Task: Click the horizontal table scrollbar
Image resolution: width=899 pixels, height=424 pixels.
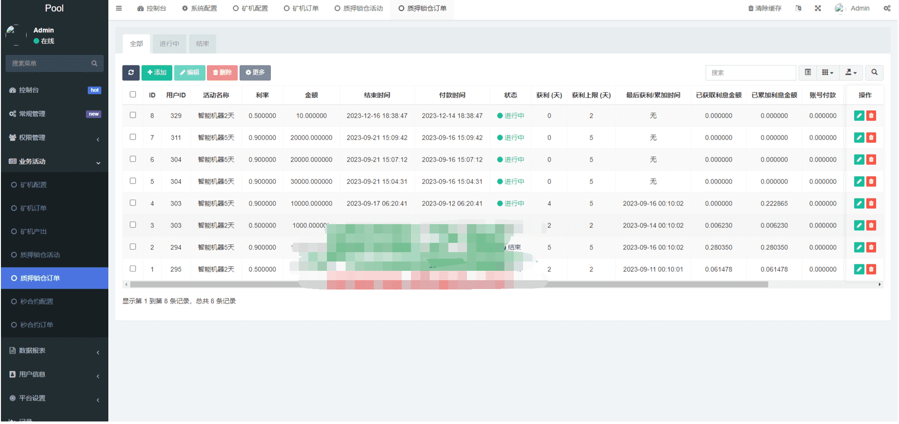Action: [448, 284]
